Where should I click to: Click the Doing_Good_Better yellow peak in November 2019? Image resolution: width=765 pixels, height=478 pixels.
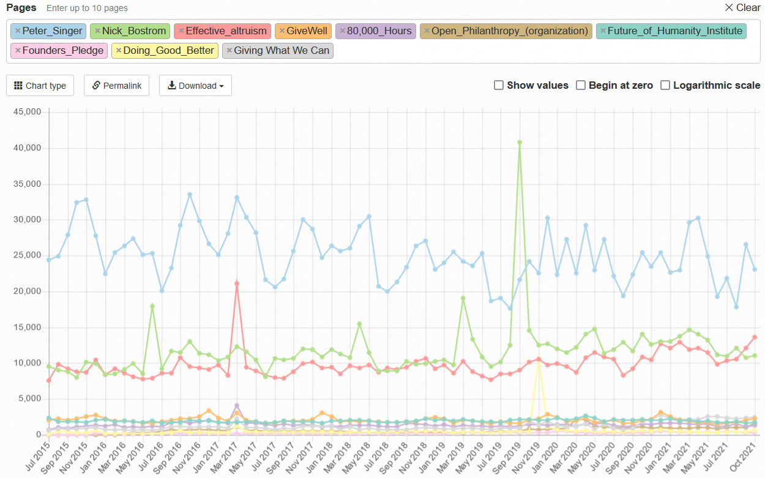(539, 362)
